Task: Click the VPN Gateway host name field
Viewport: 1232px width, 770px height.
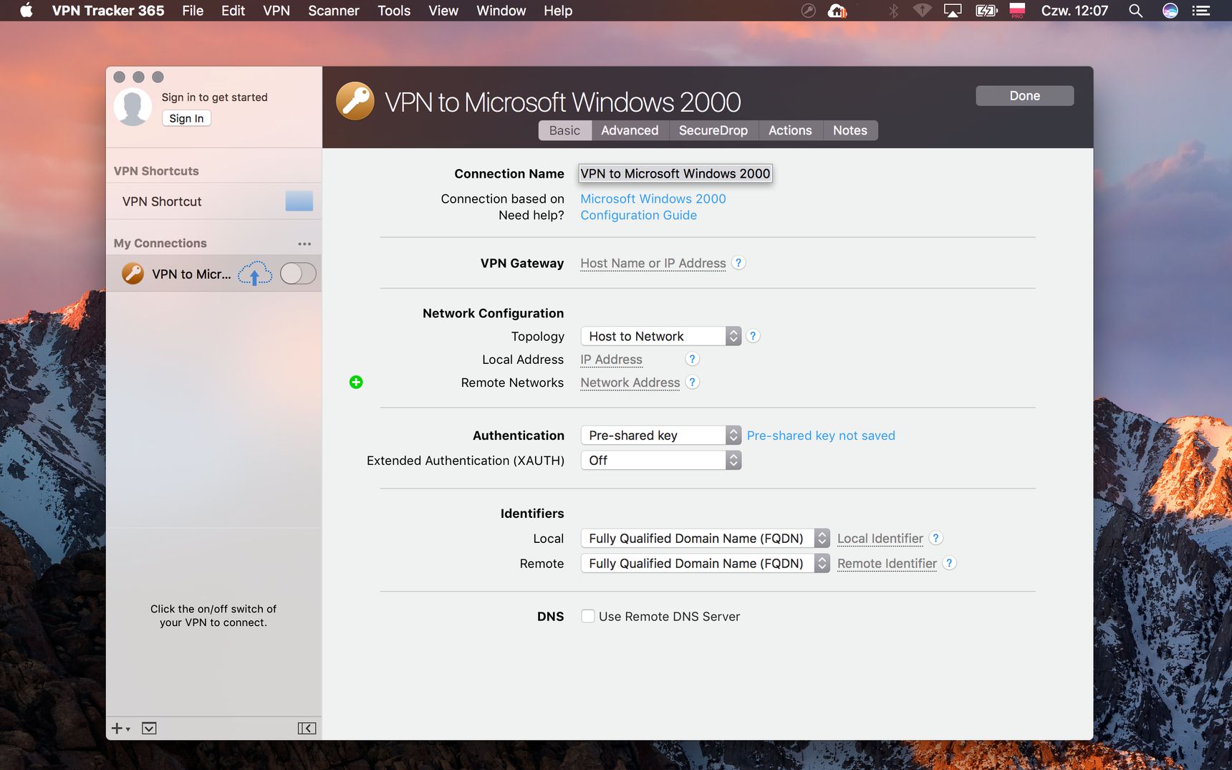Action: point(653,263)
